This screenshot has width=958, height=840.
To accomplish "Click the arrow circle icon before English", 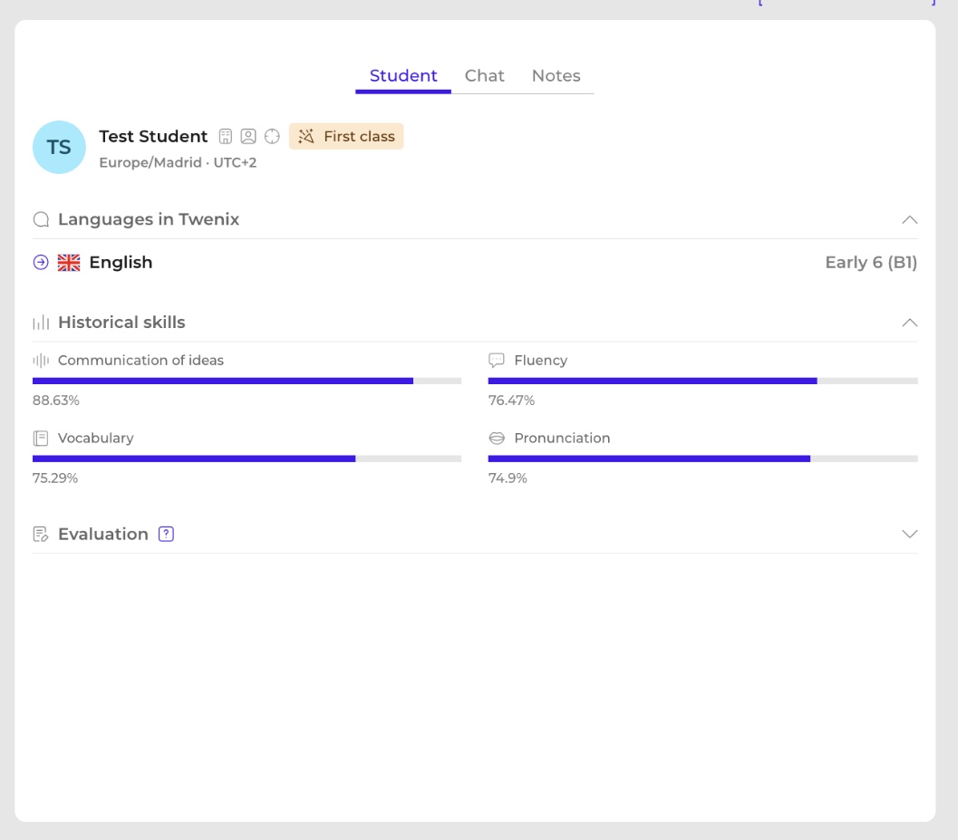I will [41, 262].
